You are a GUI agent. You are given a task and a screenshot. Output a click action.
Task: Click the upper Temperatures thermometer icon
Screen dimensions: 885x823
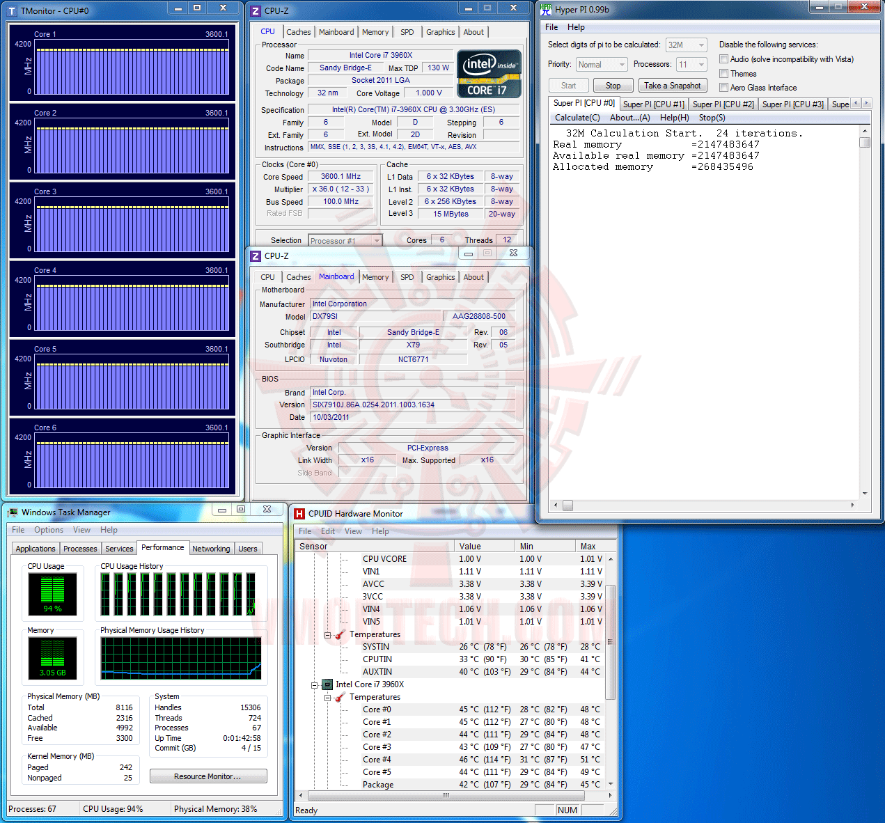pyautogui.click(x=340, y=634)
